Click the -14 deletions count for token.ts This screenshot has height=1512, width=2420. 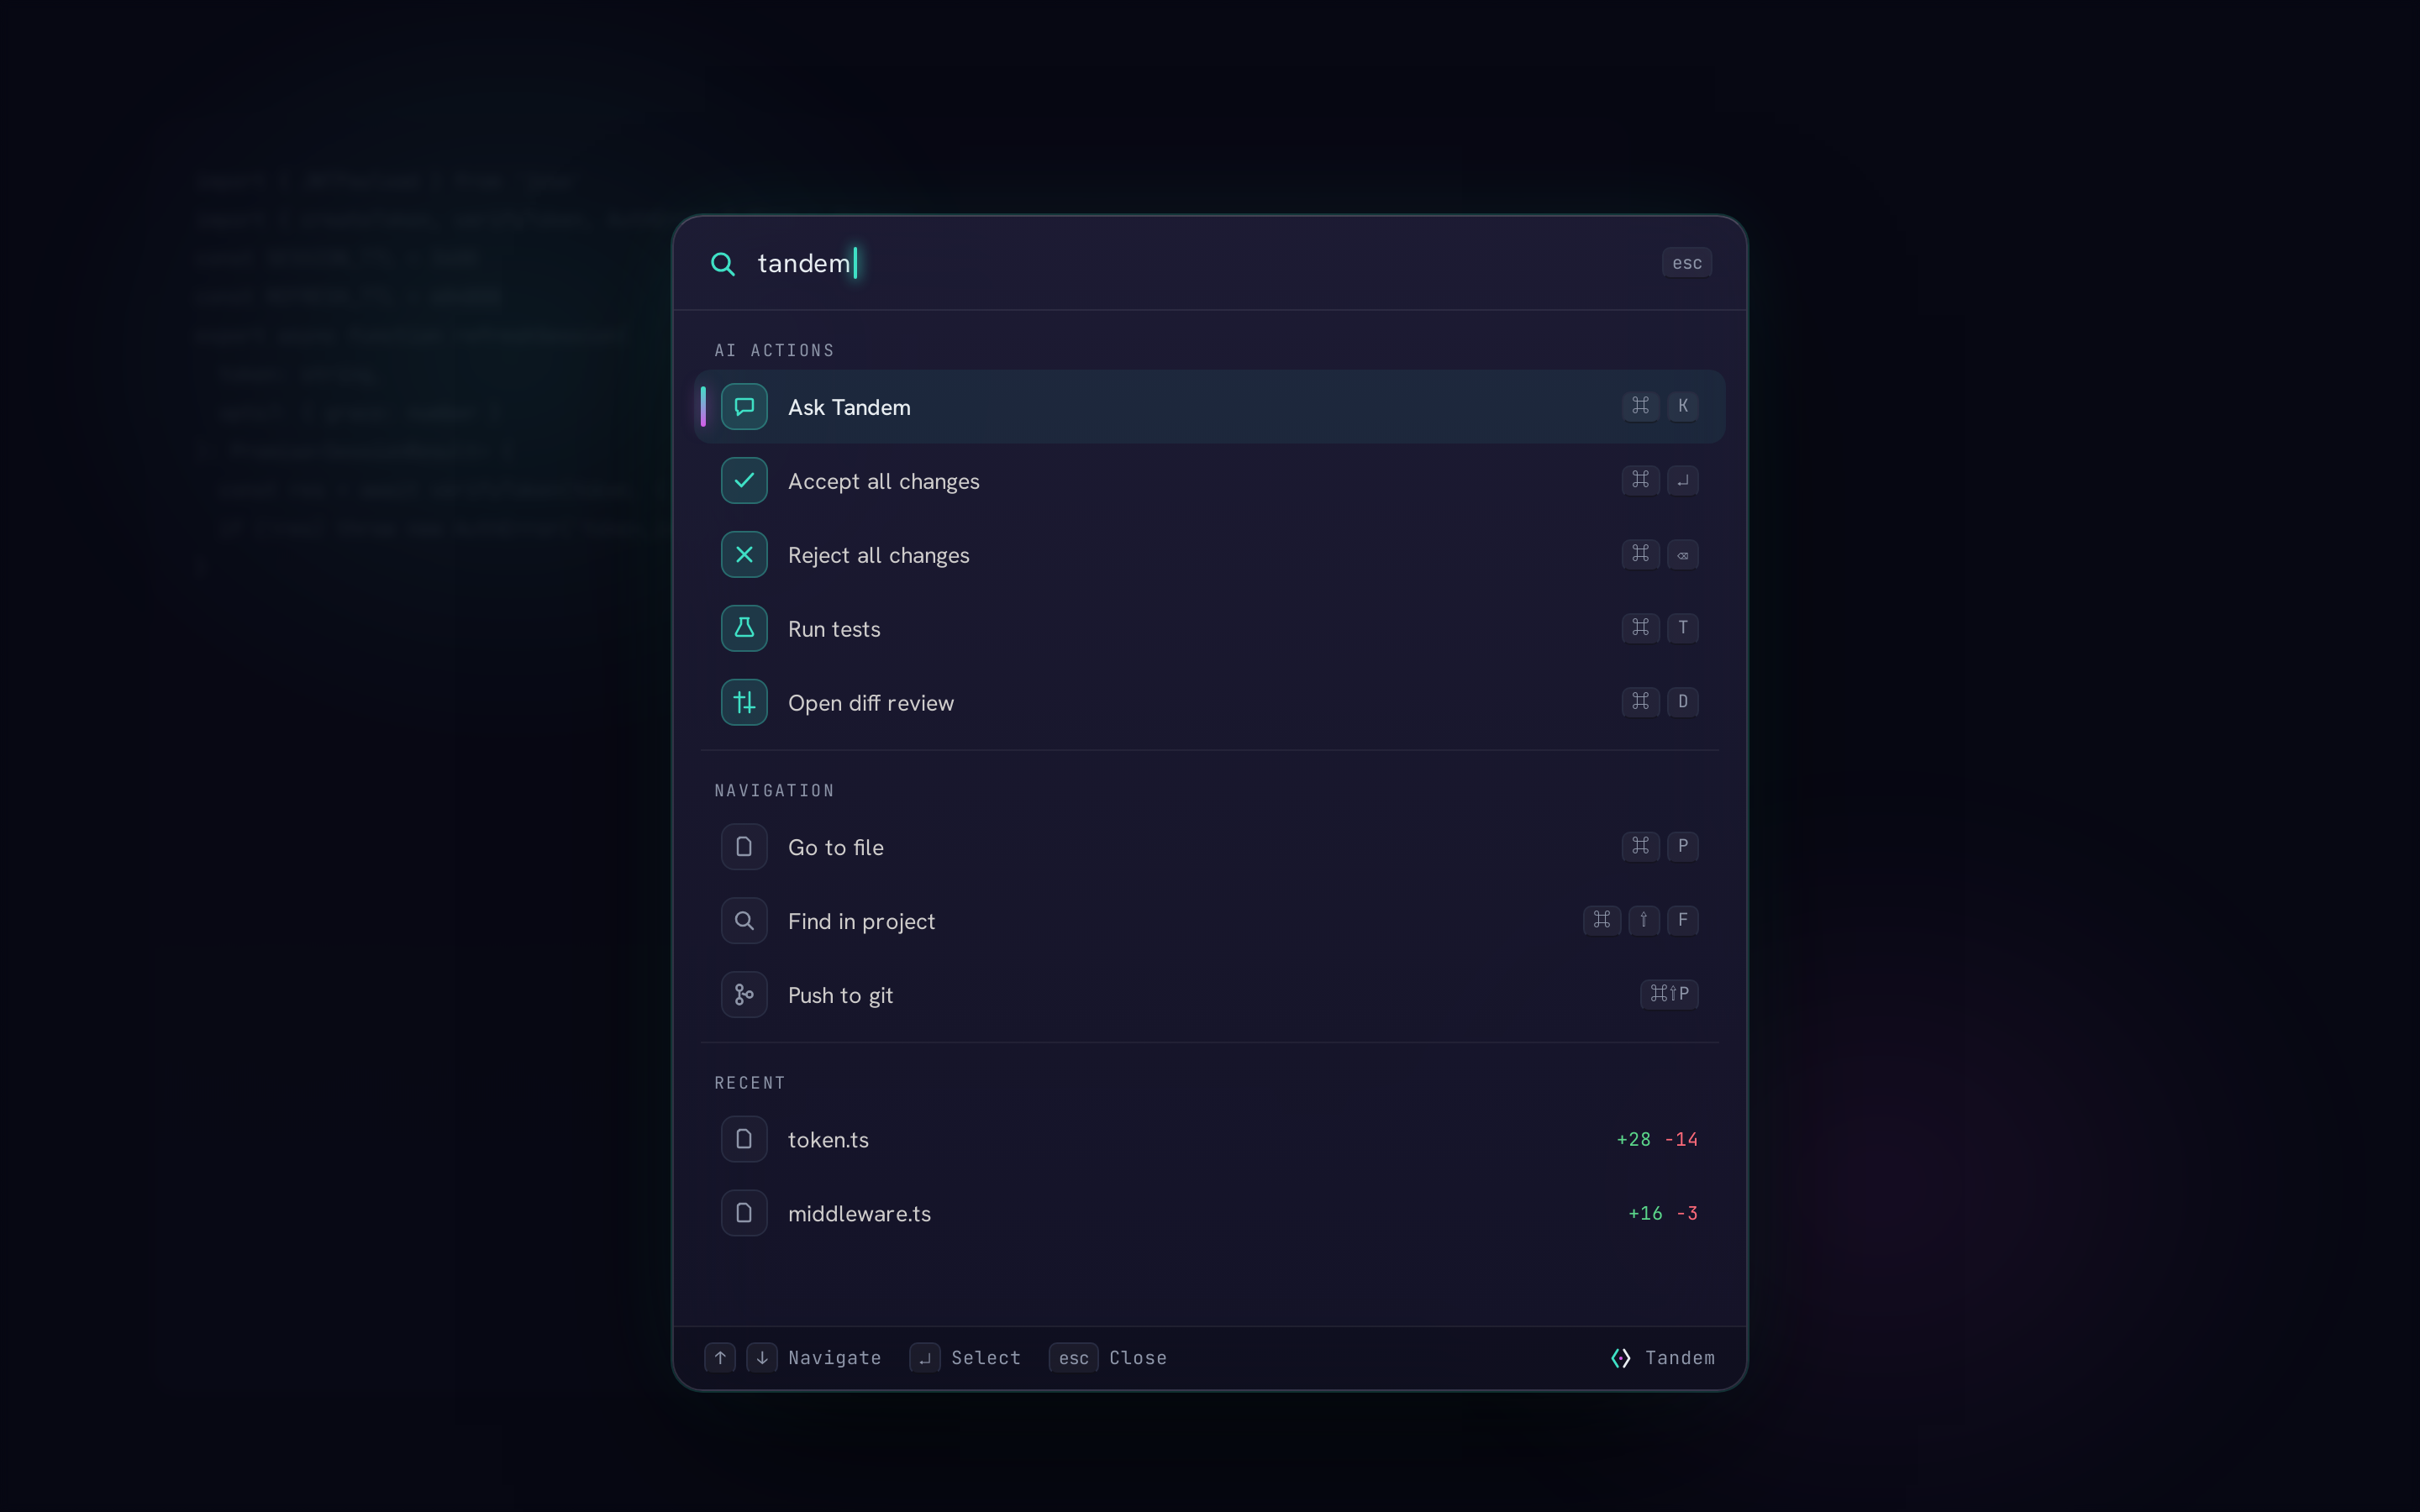(1681, 1139)
